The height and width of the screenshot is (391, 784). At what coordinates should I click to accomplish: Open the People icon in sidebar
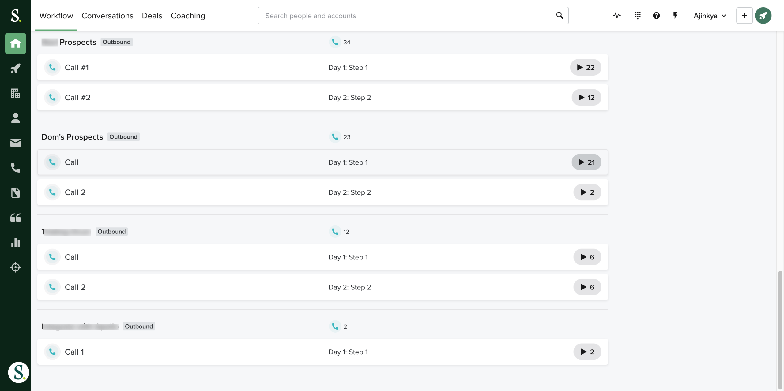[x=15, y=118]
